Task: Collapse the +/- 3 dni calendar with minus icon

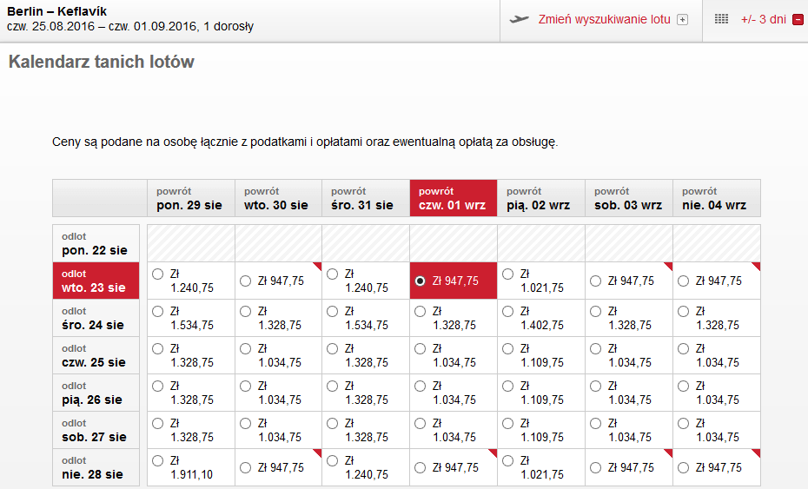Action: tap(798, 20)
